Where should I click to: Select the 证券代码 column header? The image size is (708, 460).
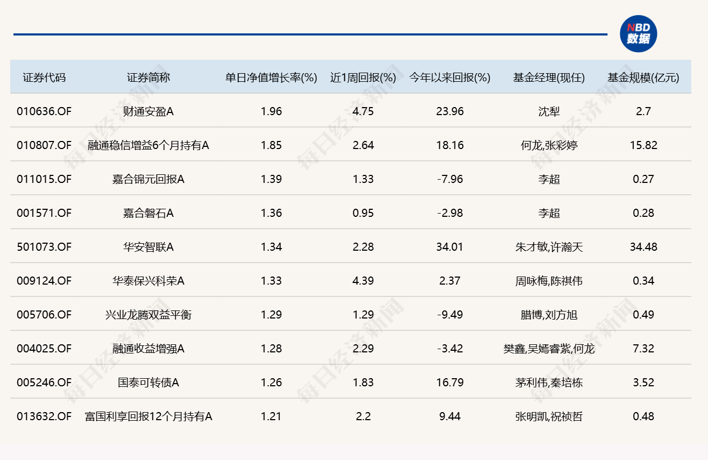pos(44,77)
